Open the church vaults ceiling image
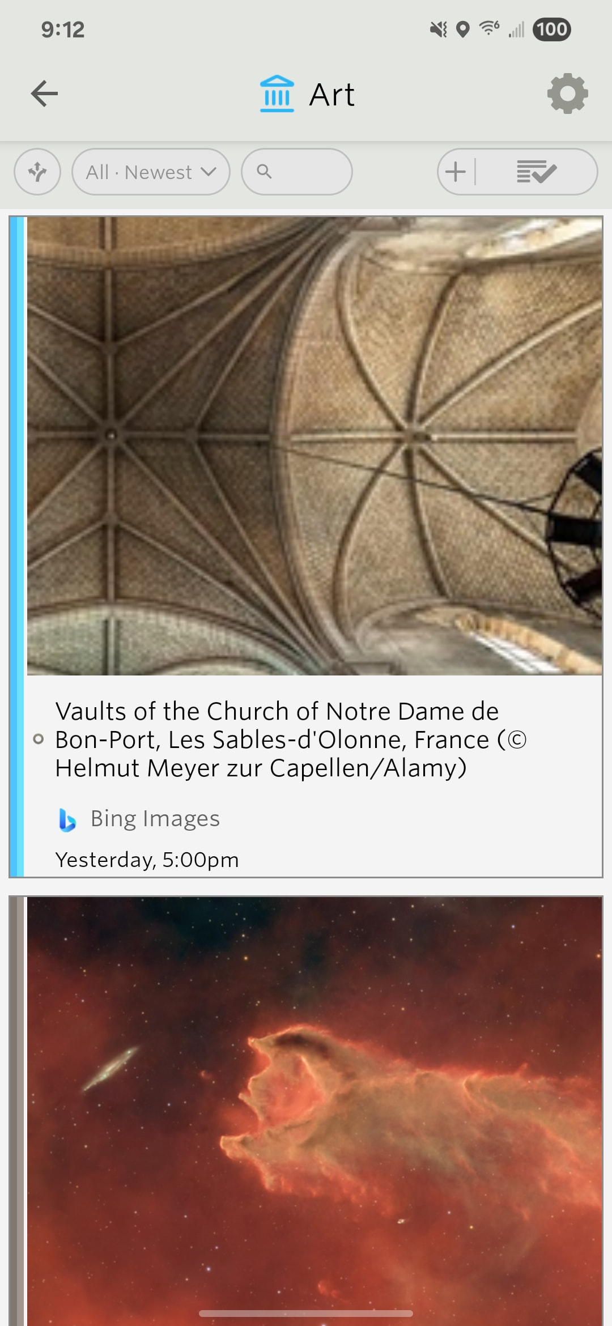 pyautogui.click(x=314, y=446)
